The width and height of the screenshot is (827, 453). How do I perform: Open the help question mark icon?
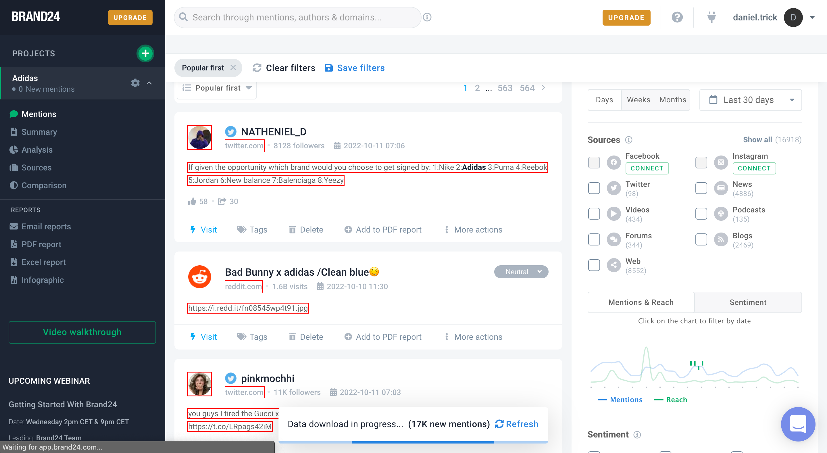point(677,17)
